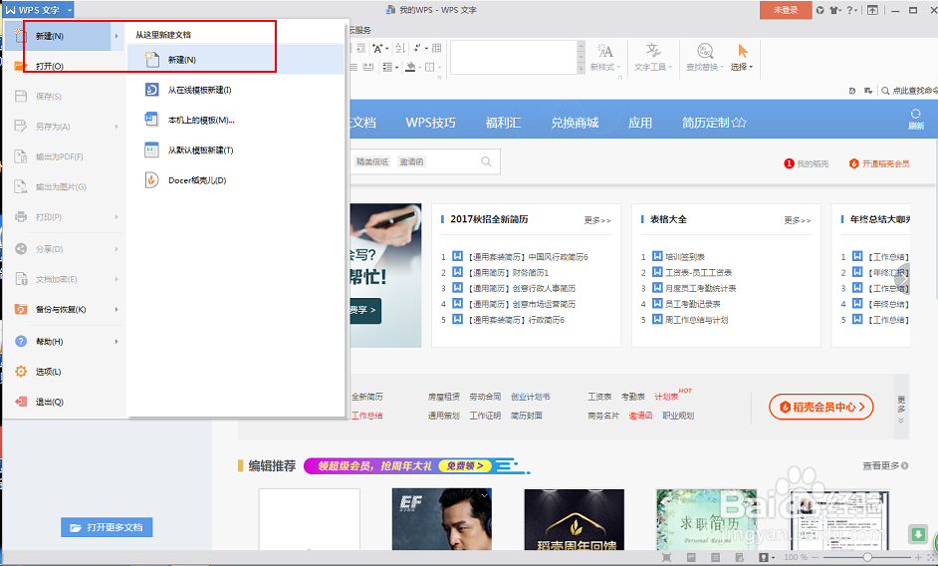Click 打开更多文档 button

coord(107,527)
